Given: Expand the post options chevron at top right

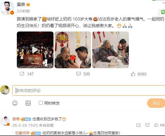Looking at the screenshot, I should (164, 3).
